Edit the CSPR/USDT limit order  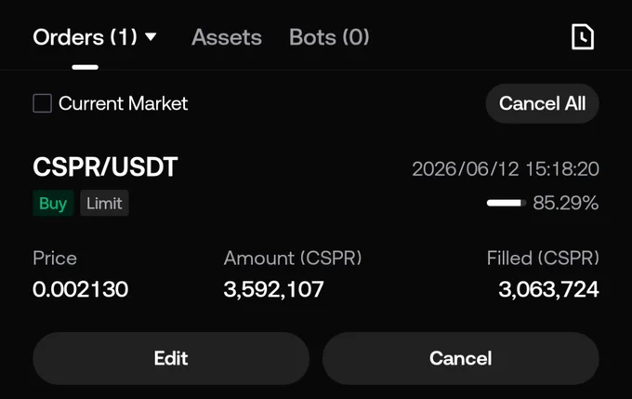(171, 358)
